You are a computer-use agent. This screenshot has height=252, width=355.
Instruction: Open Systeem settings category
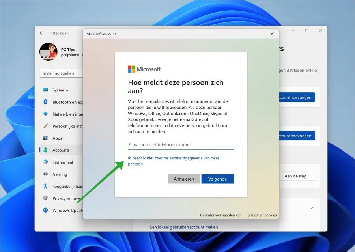tap(61, 90)
